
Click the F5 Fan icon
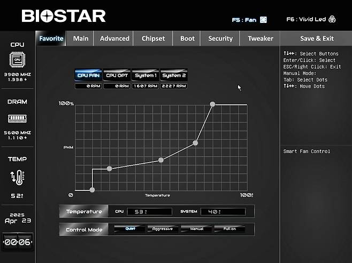[263, 20]
